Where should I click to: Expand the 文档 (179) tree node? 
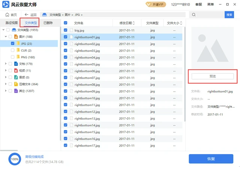click(x=6, y=64)
